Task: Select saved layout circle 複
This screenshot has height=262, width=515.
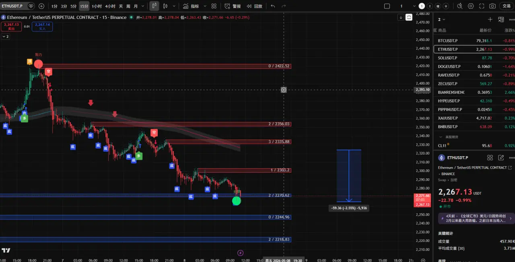Action: 438,6
